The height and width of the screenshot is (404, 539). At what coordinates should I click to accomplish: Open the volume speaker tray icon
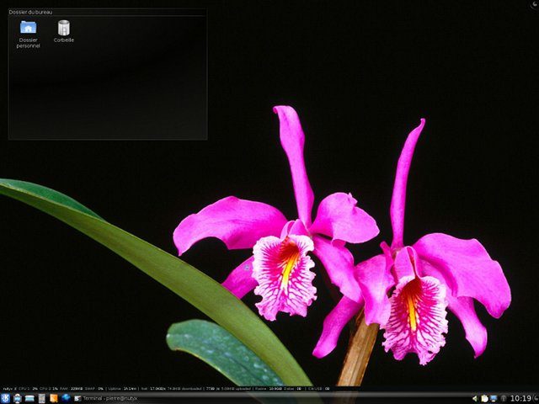pos(475,398)
